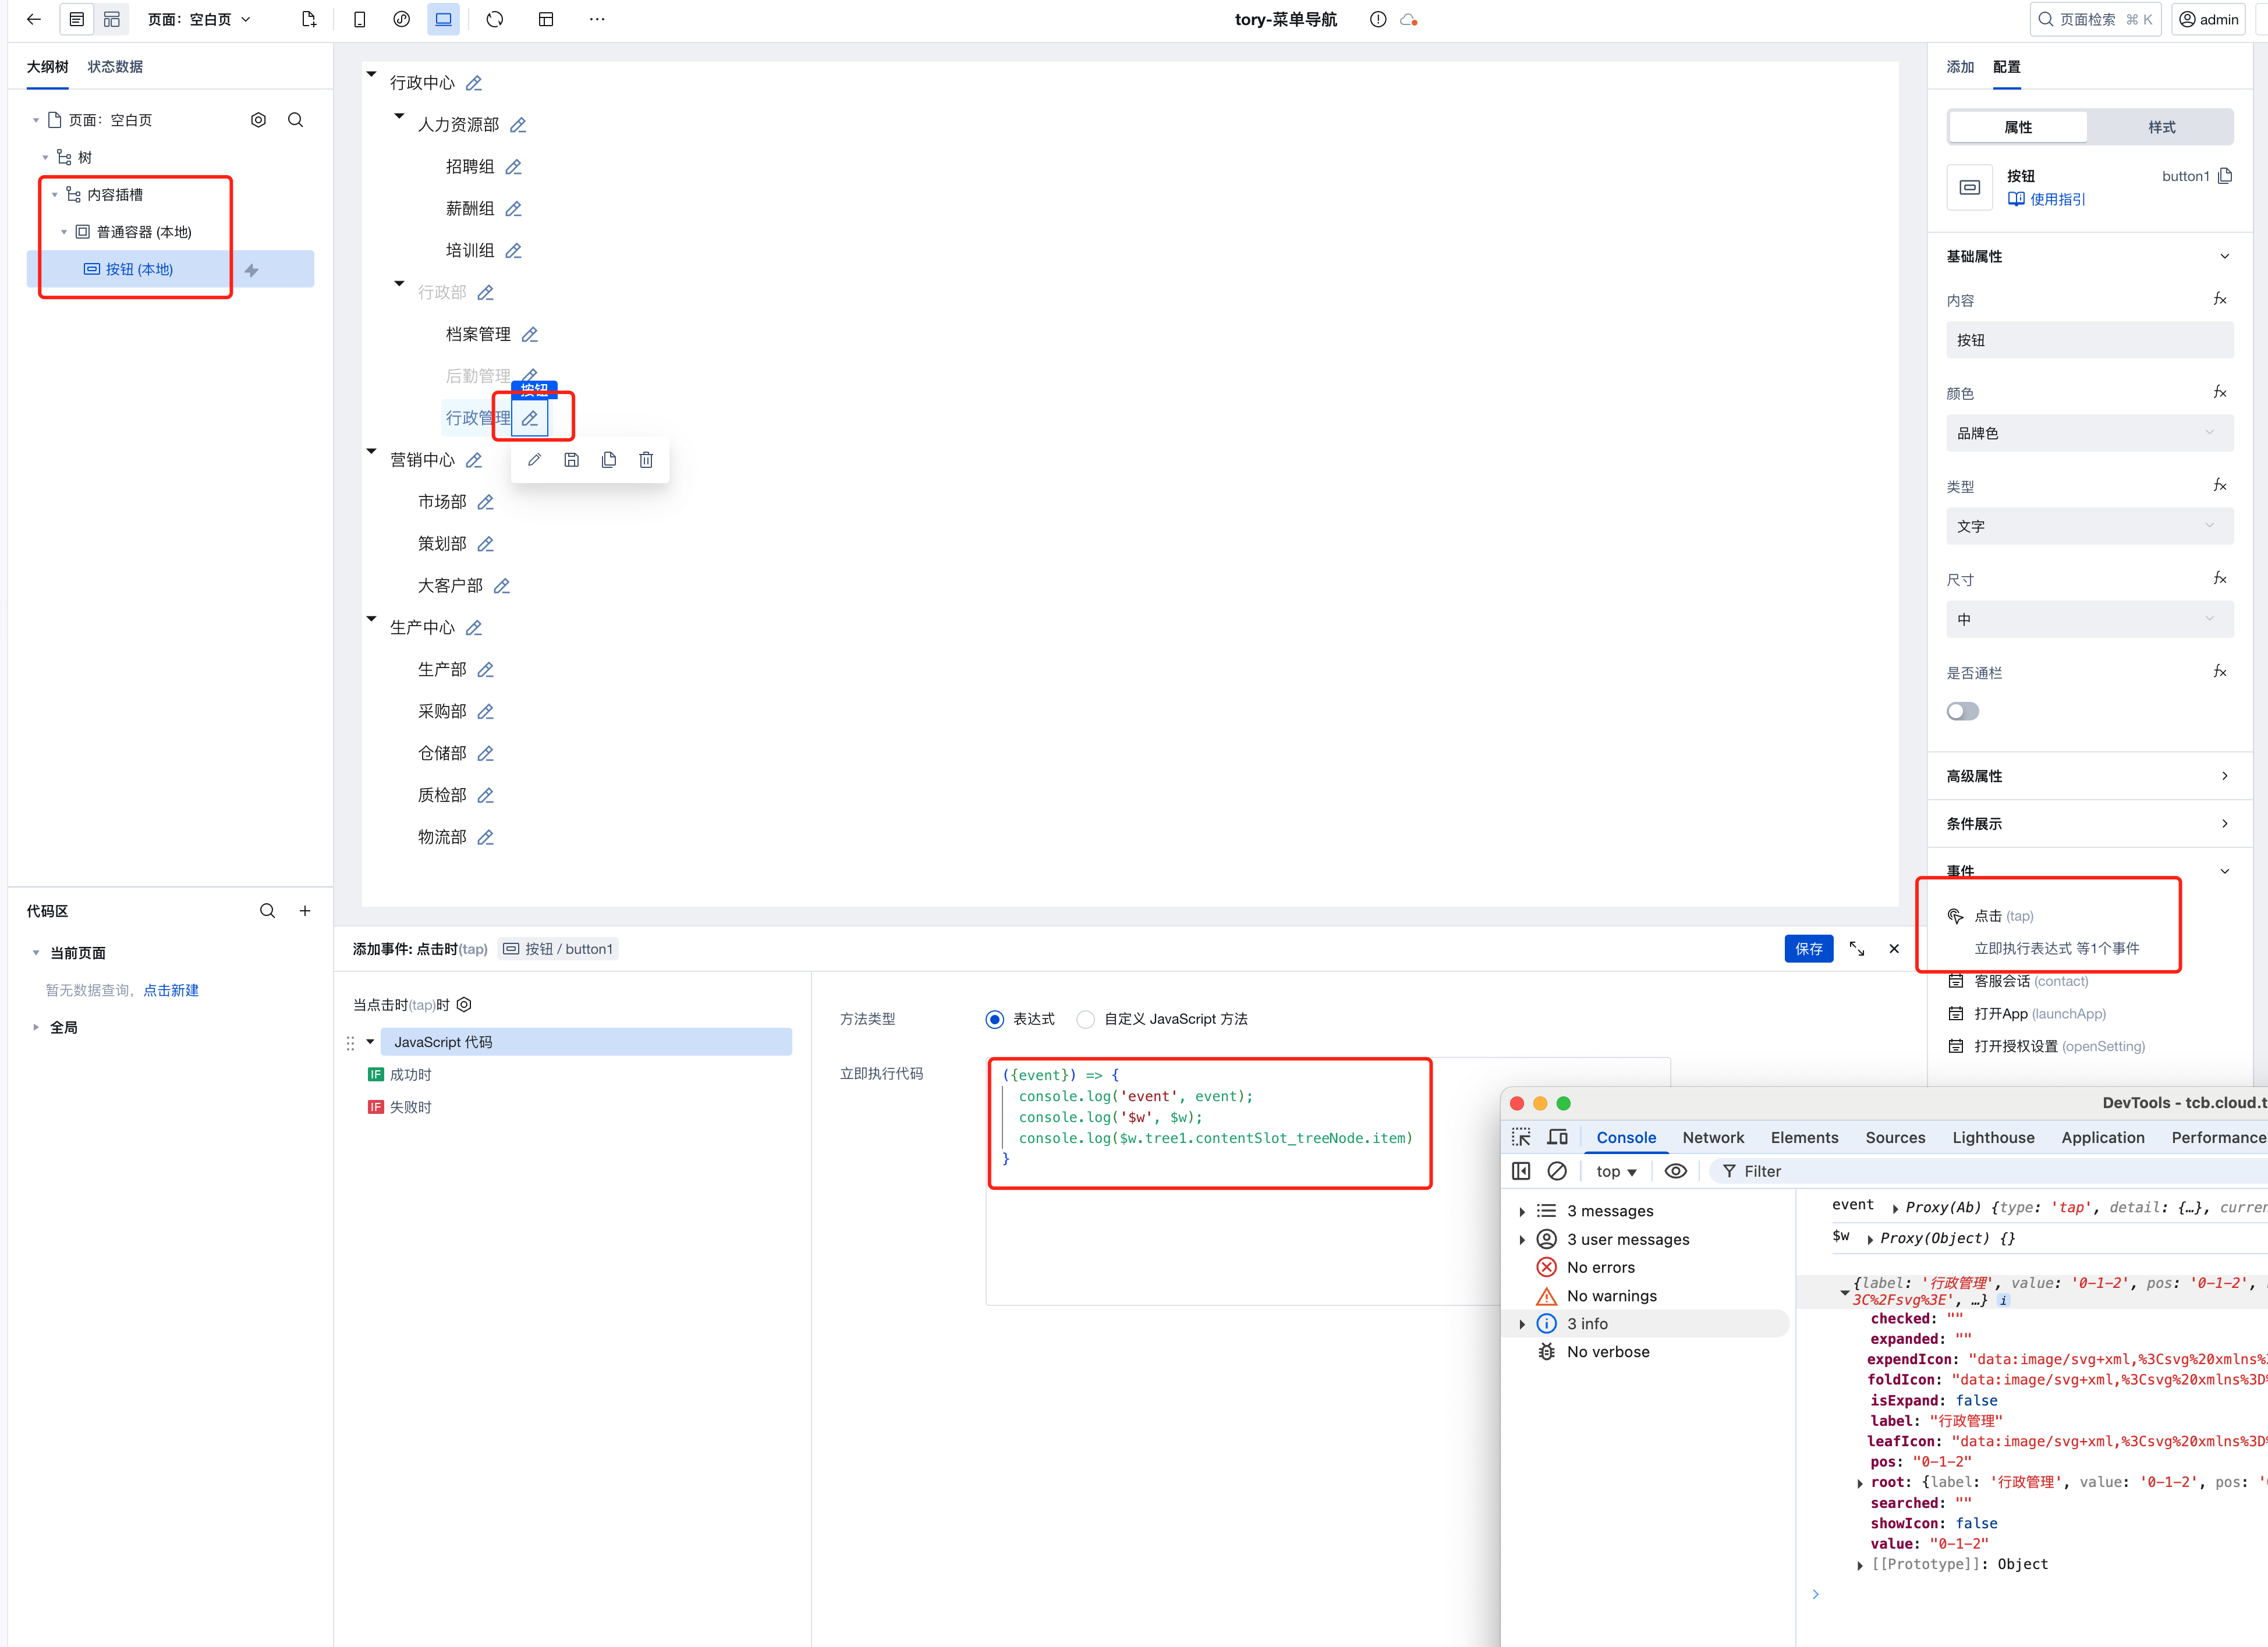Viewport: 2268px width, 1647px height.
Task: Click the fx icon next to 内容 property
Action: [2219, 299]
